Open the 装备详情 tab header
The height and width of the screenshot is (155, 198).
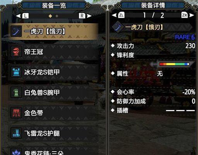coord(153,5)
